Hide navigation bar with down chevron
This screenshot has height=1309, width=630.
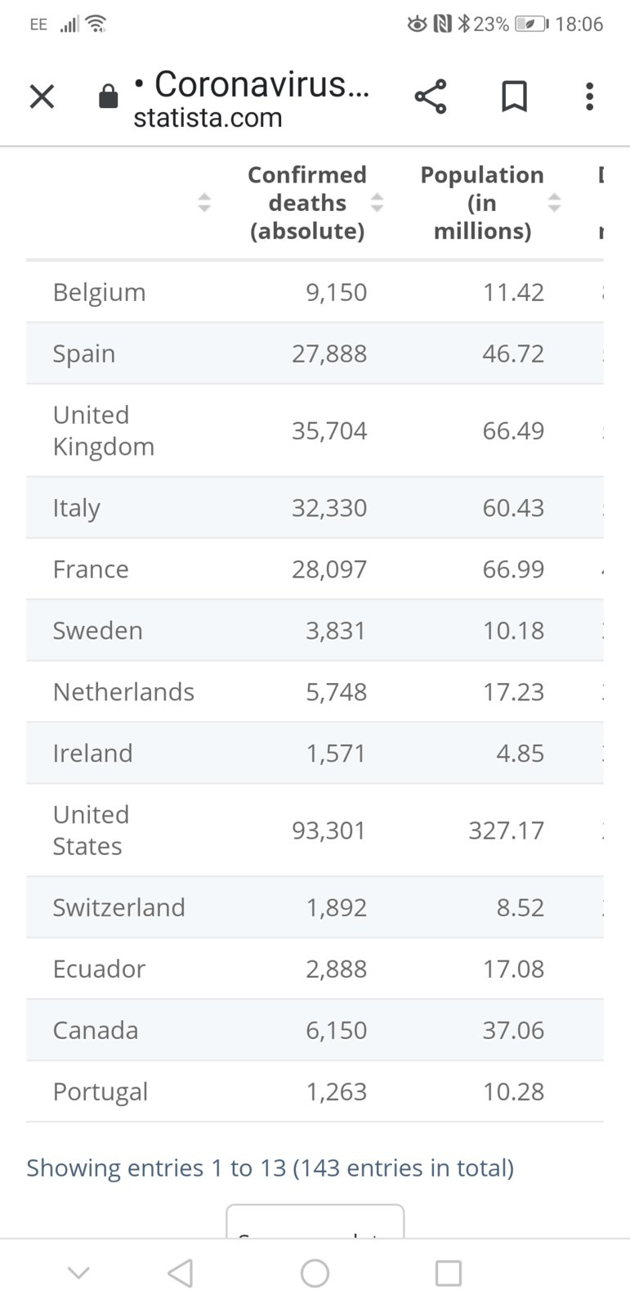point(78,1273)
